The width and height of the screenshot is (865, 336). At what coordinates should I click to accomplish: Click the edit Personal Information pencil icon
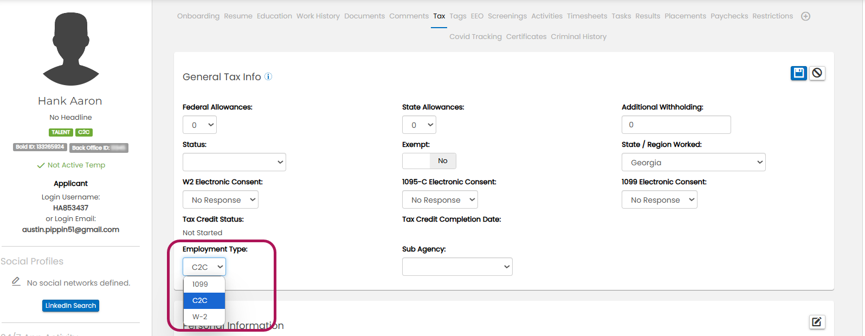(817, 322)
